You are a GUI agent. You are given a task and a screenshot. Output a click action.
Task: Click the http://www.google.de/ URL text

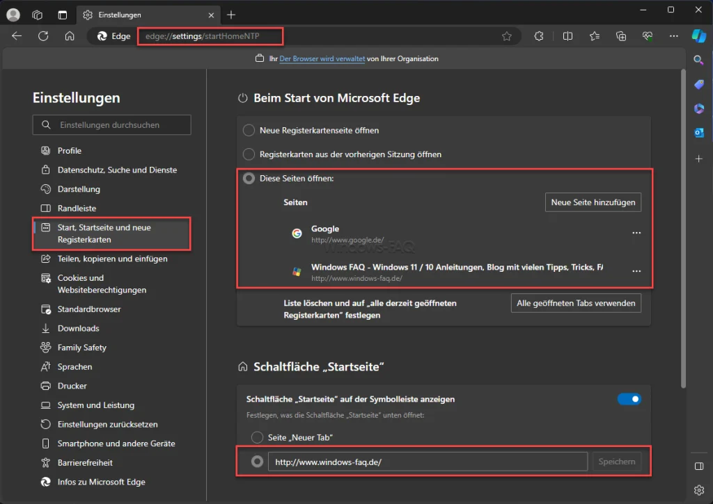coord(347,240)
